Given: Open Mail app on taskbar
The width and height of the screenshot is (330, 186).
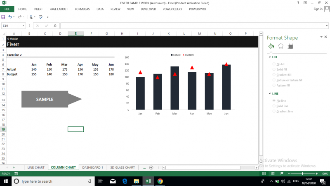Looking at the screenshot, I should point(113,181).
